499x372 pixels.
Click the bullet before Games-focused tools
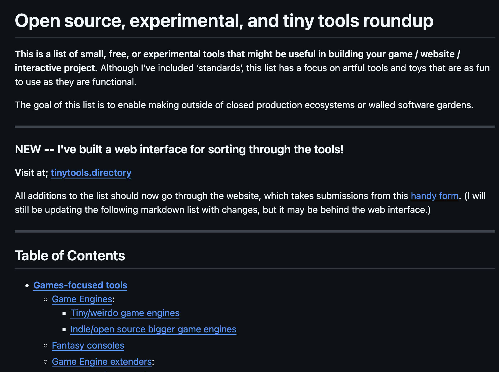point(27,286)
